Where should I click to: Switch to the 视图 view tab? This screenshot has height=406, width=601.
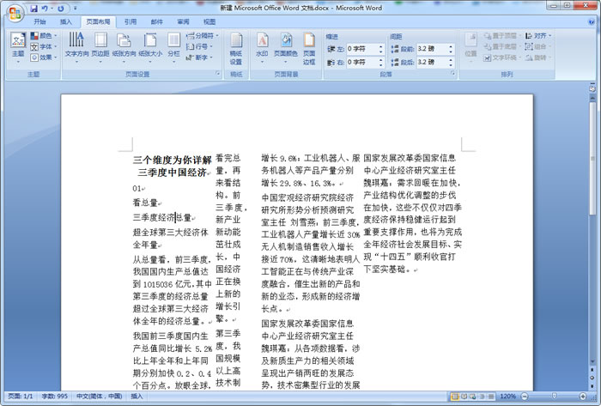coord(210,21)
